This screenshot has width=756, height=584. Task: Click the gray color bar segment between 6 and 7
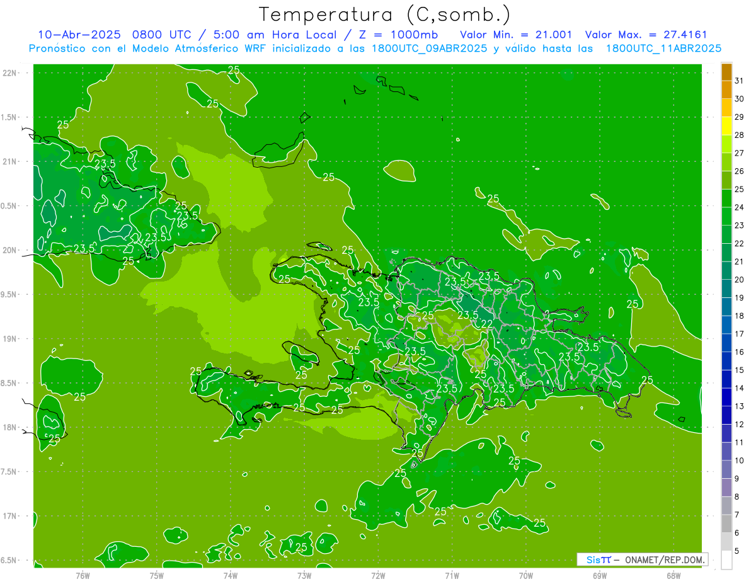point(726,524)
